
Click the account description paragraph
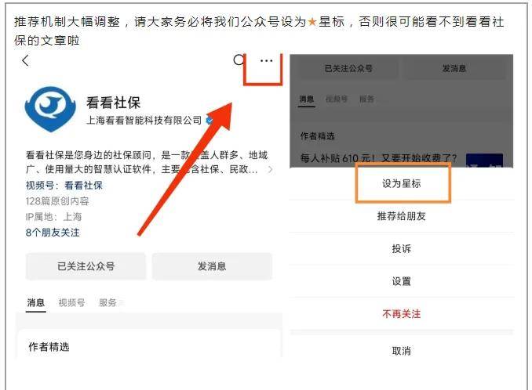[x=147, y=162]
